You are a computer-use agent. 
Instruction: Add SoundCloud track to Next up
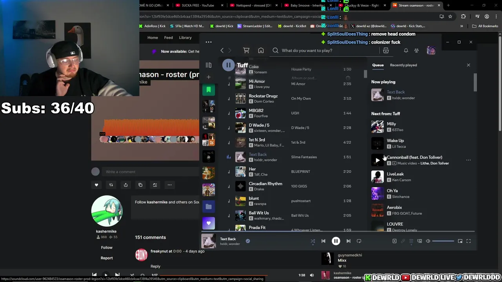coord(155,185)
